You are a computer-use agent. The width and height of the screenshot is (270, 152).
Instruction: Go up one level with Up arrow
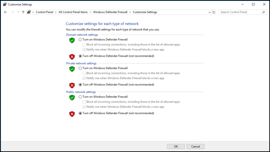click(23, 12)
